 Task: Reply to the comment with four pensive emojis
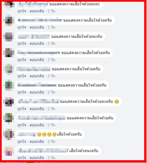click(37, 141)
